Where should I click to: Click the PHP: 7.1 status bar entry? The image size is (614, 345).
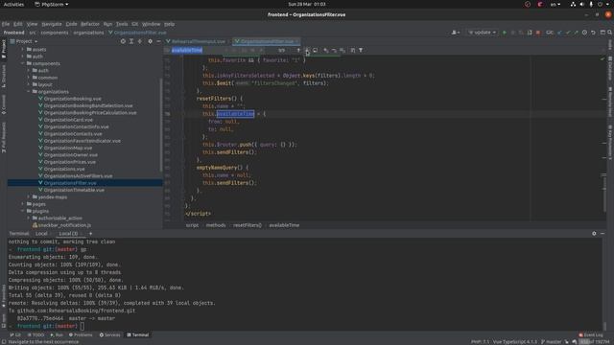pos(480,342)
